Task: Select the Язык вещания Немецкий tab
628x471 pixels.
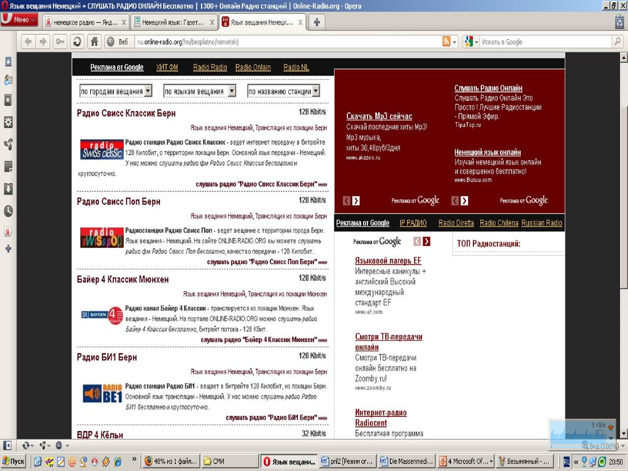Action: pyautogui.click(x=262, y=23)
